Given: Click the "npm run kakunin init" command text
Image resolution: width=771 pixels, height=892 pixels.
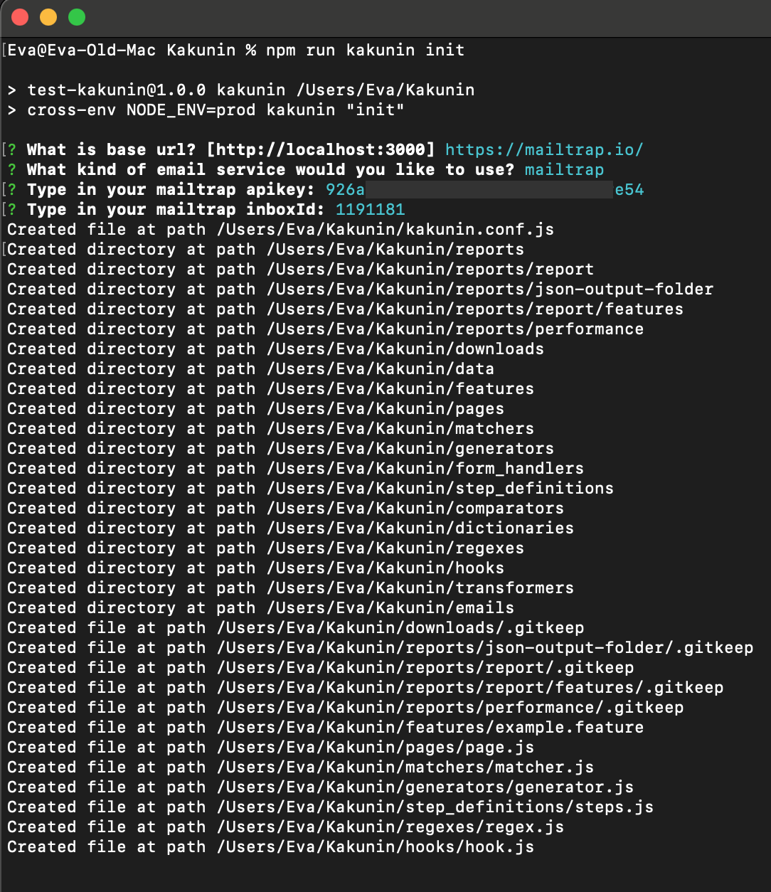Looking at the screenshot, I should [365, 51].
